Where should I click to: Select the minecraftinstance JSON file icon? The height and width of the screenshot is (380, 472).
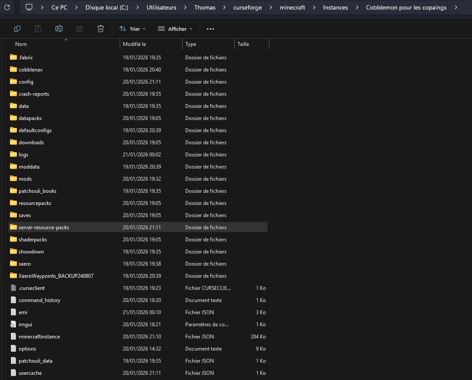[13, 336]
